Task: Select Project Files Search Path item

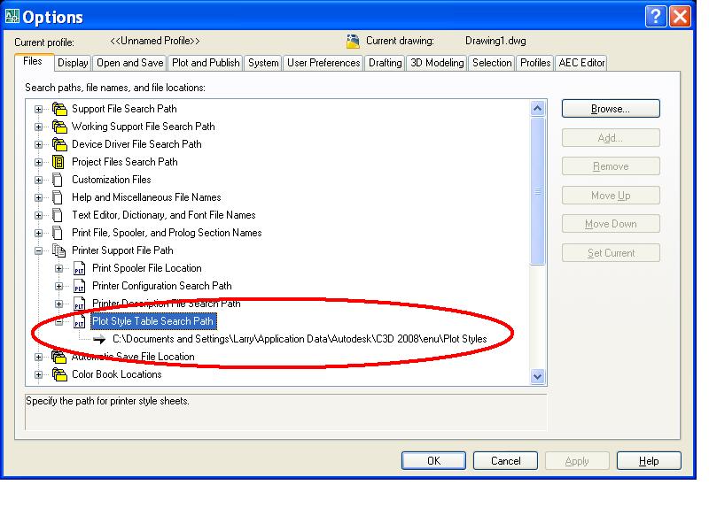Action: tap(125, 162)
